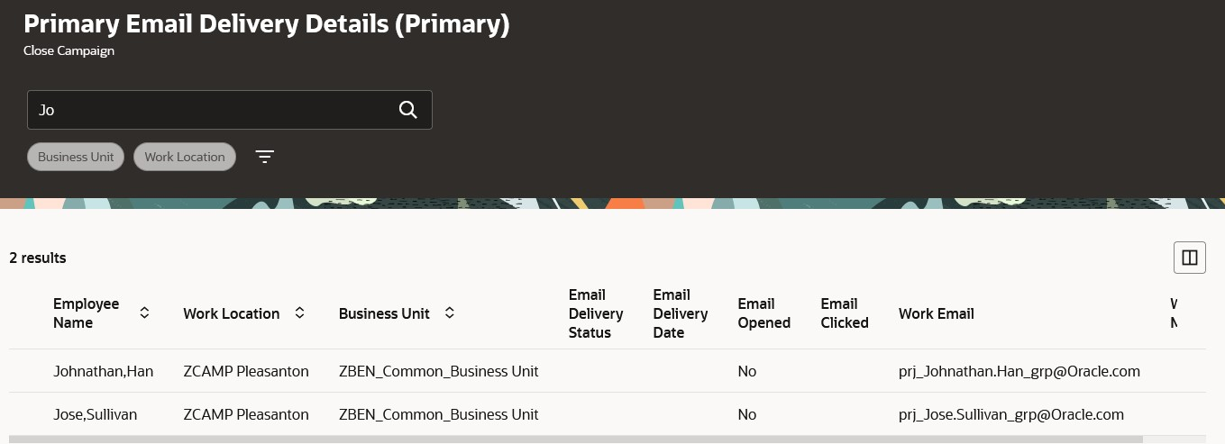Click the Work Email column header
Screen dimensions: 1225x444
[936, 313]
